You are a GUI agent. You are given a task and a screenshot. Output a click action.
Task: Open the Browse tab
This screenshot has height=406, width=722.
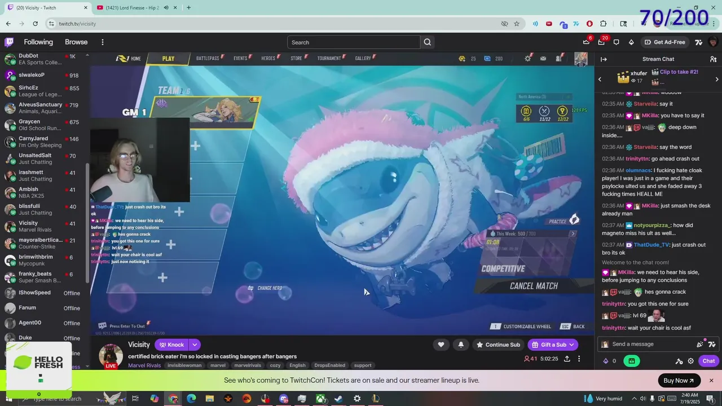pyautogui.click(x=76, y=42)
